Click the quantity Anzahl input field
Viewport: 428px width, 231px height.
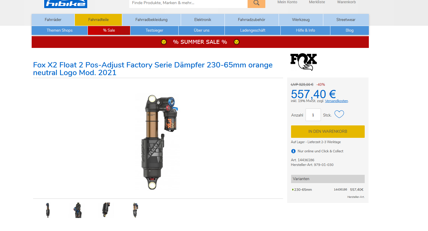coord(313,115)
